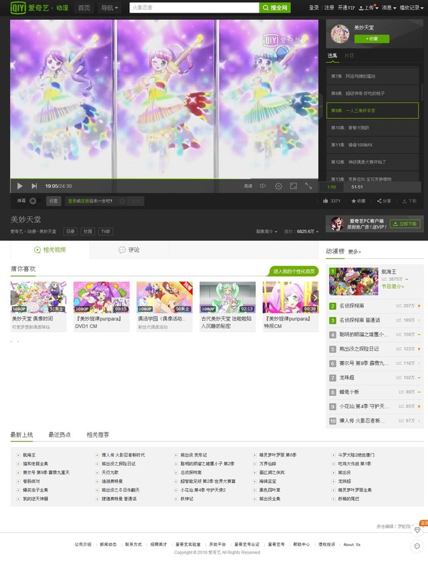Skip to next episode in player
428x563 pixels.
click(32, 186)
